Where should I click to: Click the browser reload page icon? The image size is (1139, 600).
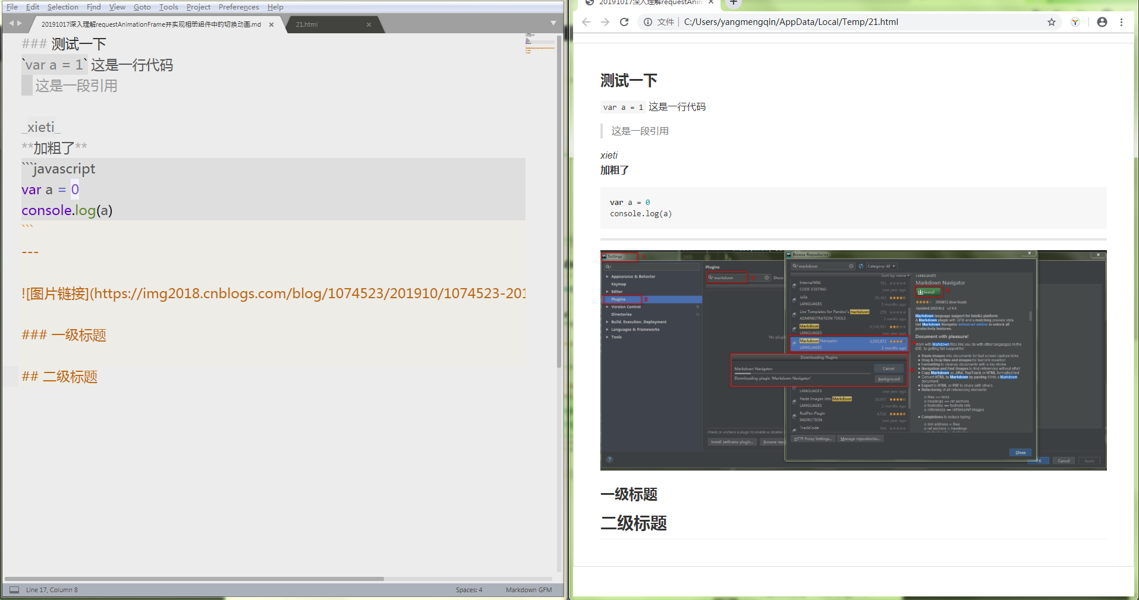click(x=624, y=22)
